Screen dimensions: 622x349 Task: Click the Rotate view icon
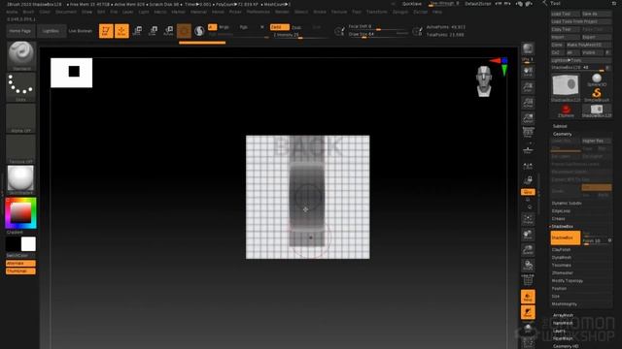pyautogui.click(x=528, y=265)
